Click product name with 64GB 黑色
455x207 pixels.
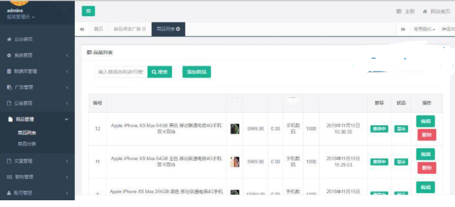(x=166, y=129)
